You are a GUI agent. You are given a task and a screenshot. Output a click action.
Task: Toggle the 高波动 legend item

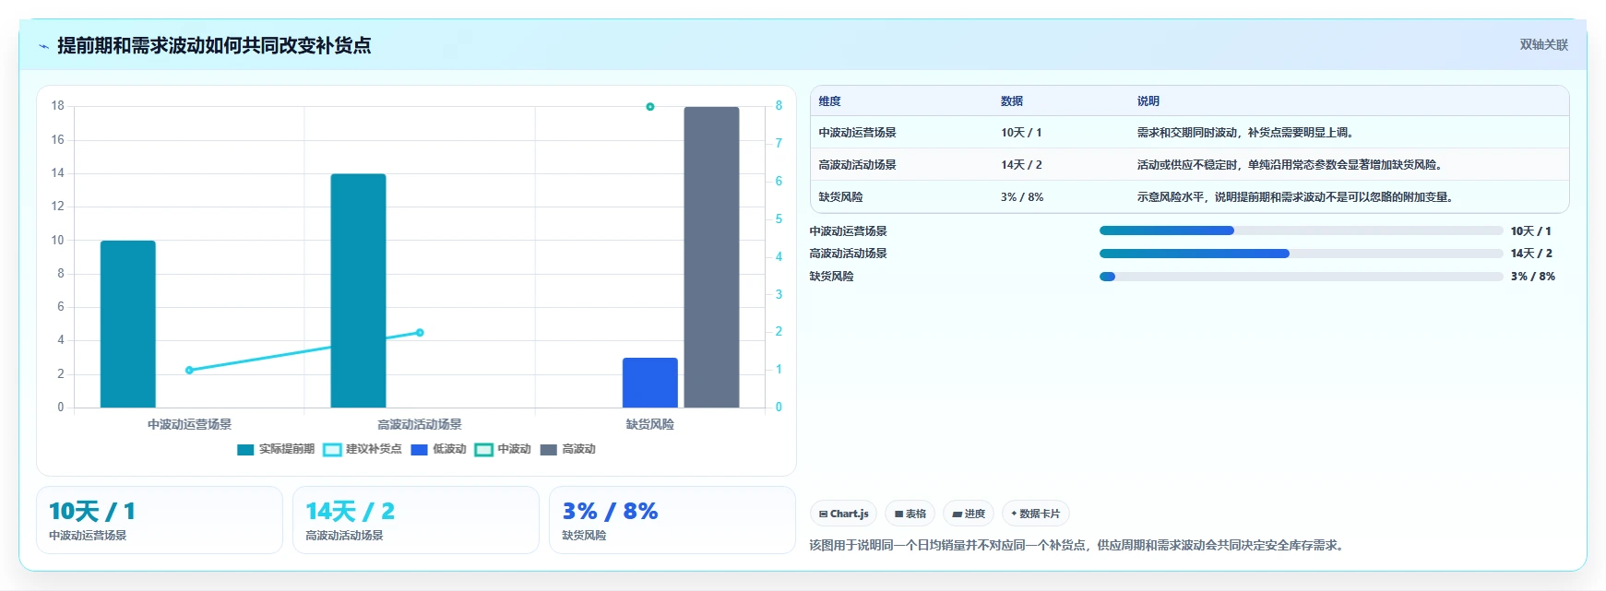point(567,449)
